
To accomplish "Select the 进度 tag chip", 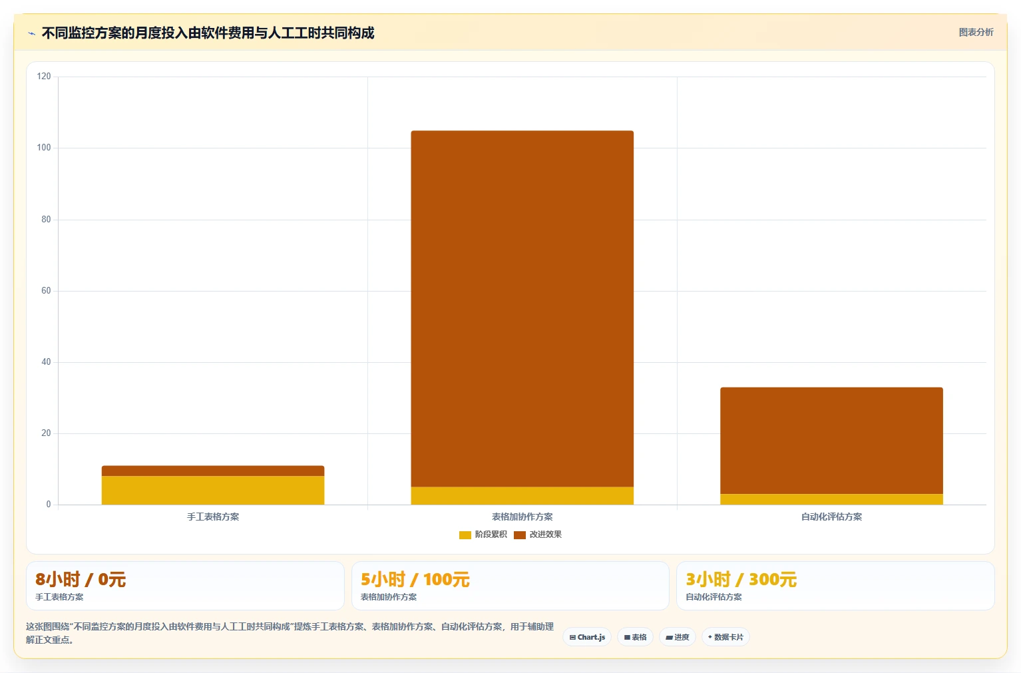I will coord(678,637).
